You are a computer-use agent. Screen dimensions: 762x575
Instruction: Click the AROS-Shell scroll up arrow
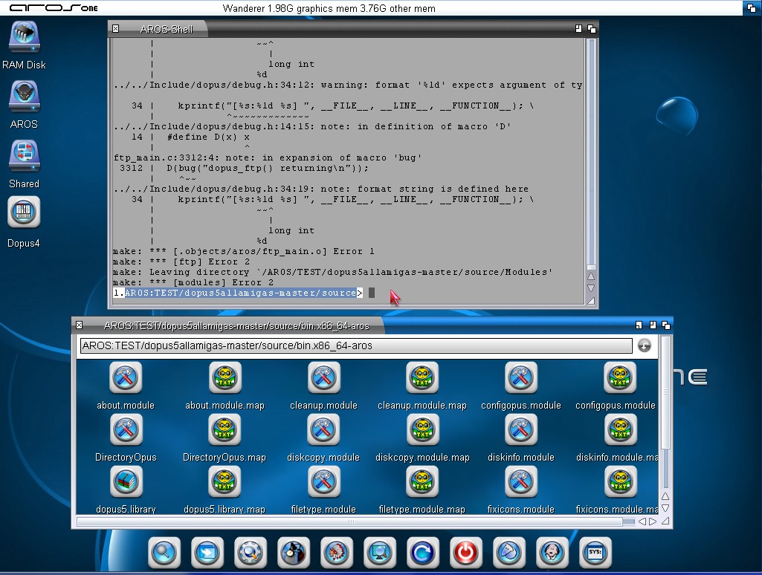[591, 277]
